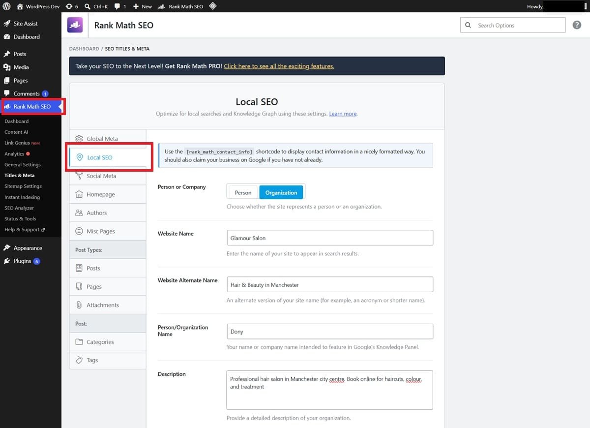Screen dimensions: 590x428
Task: Click the link to see exciting PRO features
Action: 279,66
